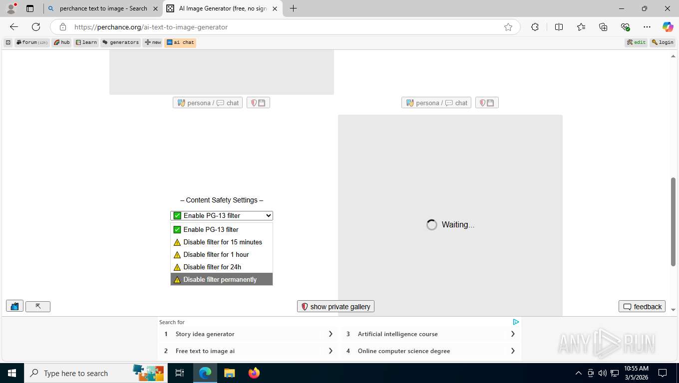Screen dimensions: 679x383
Task: Click the login button
Action: click(x=663, y=42)
